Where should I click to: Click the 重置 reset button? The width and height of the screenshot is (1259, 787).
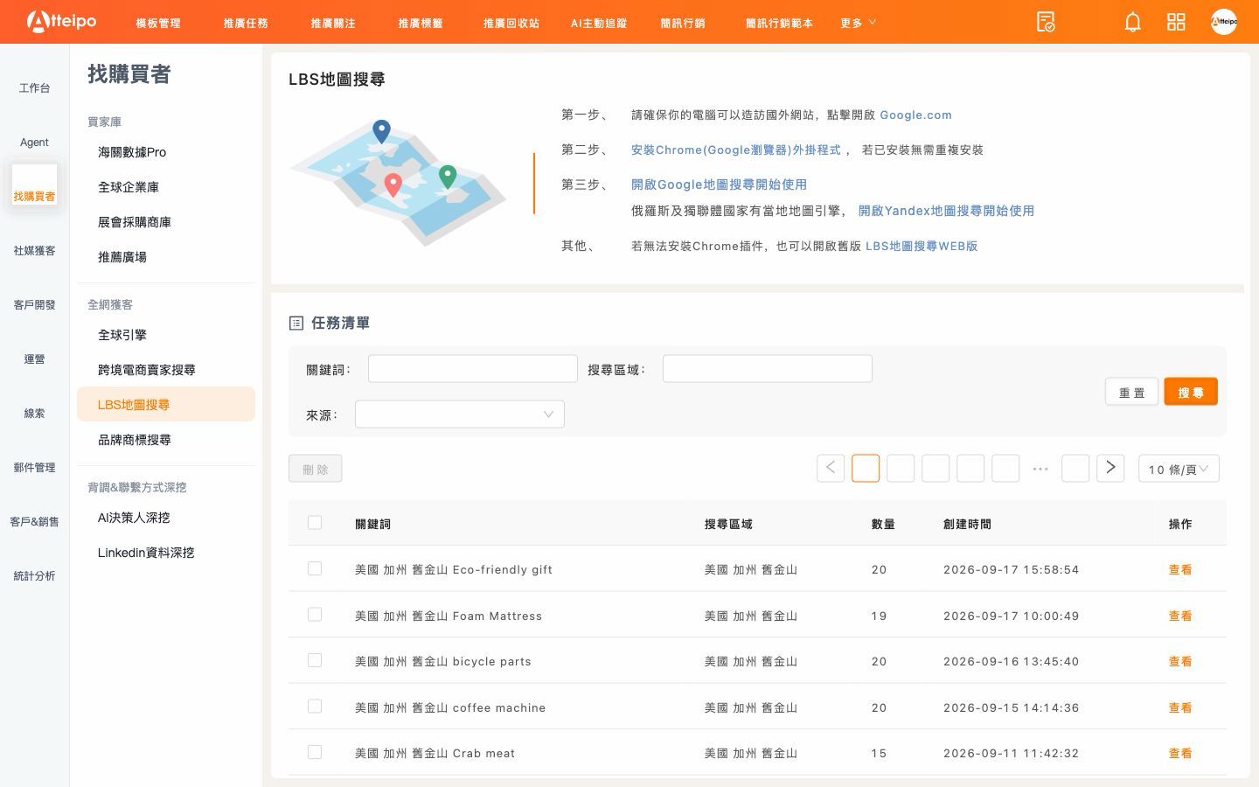(x=1132, y=392)
